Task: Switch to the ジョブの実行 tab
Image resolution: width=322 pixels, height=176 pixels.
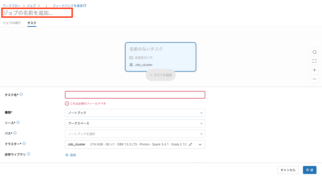Action: (12, 23)
